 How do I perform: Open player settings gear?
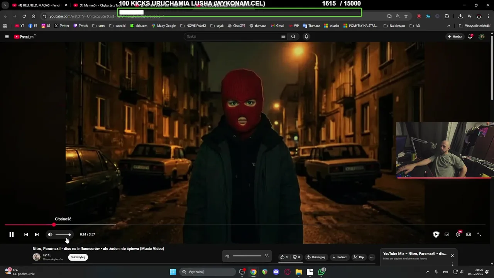coord(458,234)
